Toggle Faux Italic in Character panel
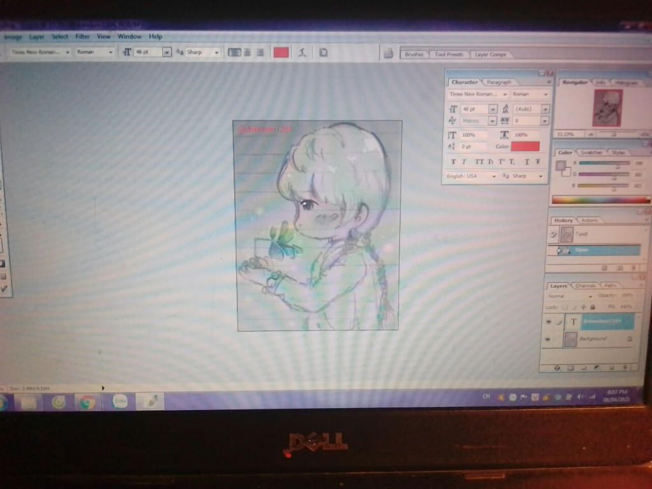Screen dimensions: 652x489 pos(464,162)
